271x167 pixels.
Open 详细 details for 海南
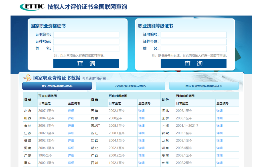(x=219, y=155)
